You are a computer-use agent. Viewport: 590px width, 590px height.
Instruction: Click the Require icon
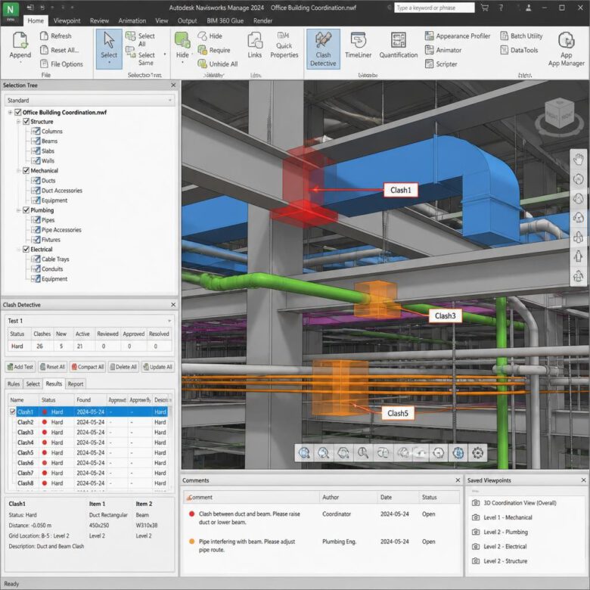(203, 50)
